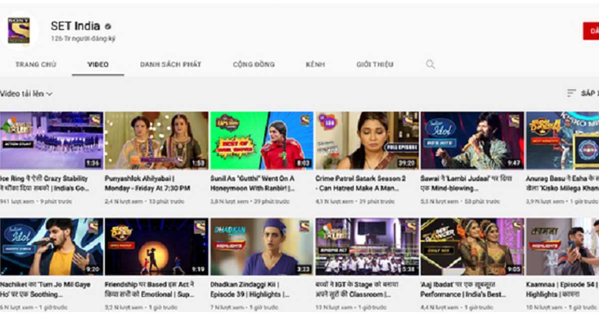Open the CỘNG ĐỒNG tab

[x=254, y=64]
